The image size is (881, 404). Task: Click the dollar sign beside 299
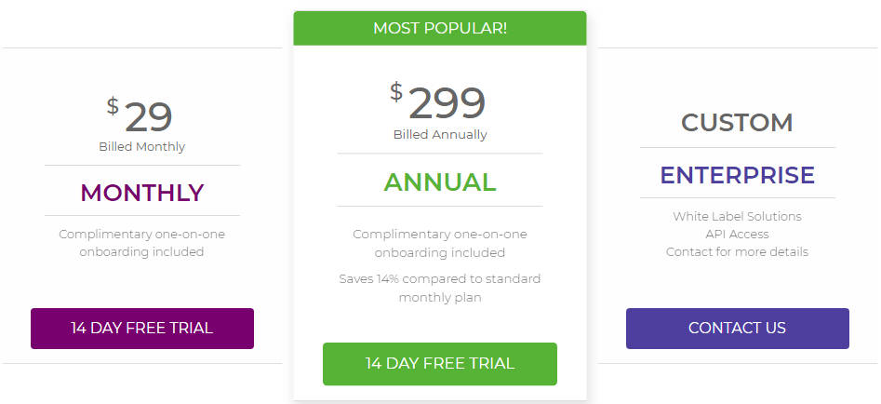396,91
